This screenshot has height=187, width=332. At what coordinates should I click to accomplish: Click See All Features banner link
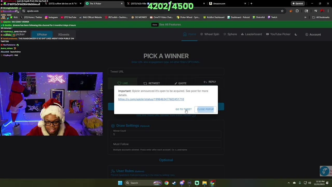(170, 24)
